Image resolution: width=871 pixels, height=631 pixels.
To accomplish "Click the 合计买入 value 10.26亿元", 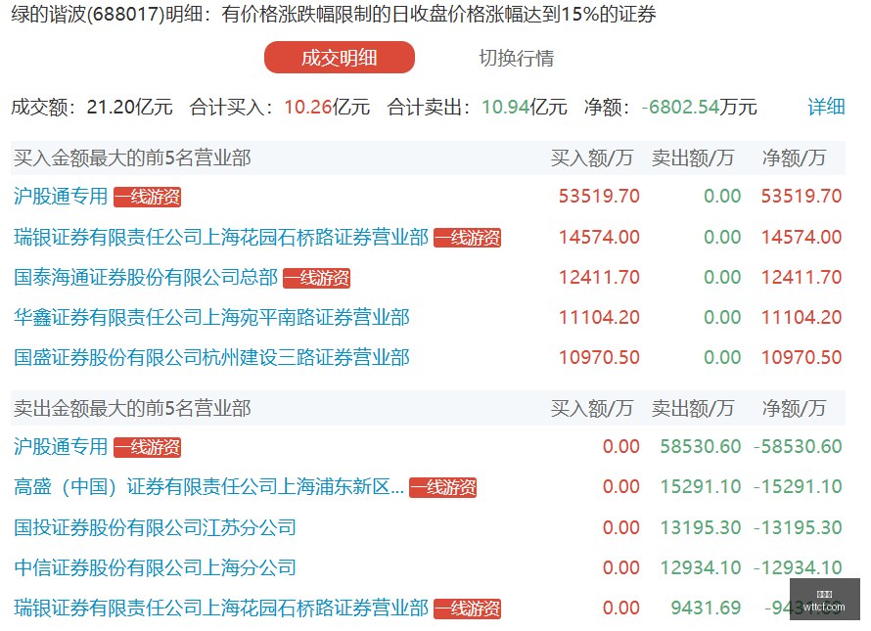I will 327,107.
